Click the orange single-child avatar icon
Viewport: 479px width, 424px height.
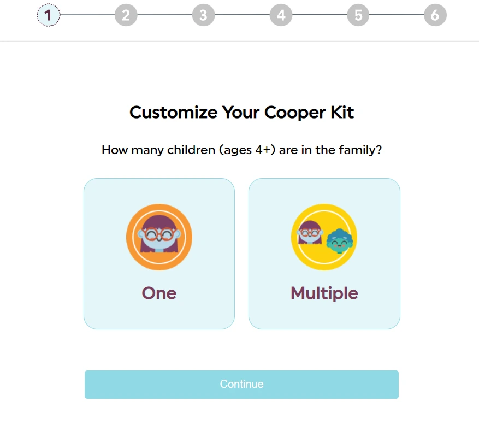[159, 237]
